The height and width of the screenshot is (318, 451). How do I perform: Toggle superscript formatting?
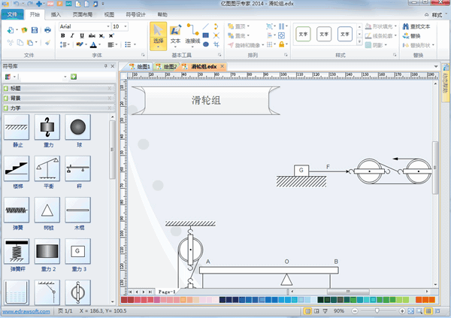pyautogui.click(x=111, y=35)
